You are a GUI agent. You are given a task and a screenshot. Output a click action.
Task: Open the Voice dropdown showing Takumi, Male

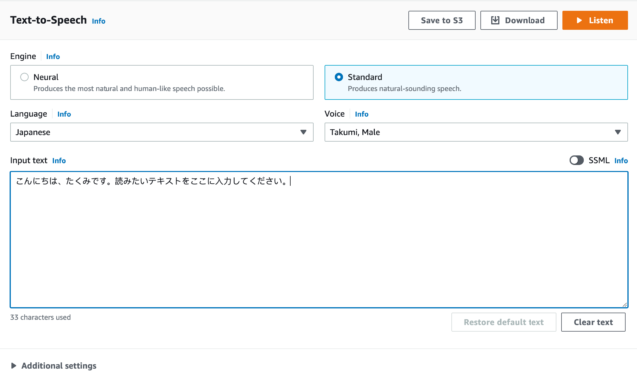point(476,132)
